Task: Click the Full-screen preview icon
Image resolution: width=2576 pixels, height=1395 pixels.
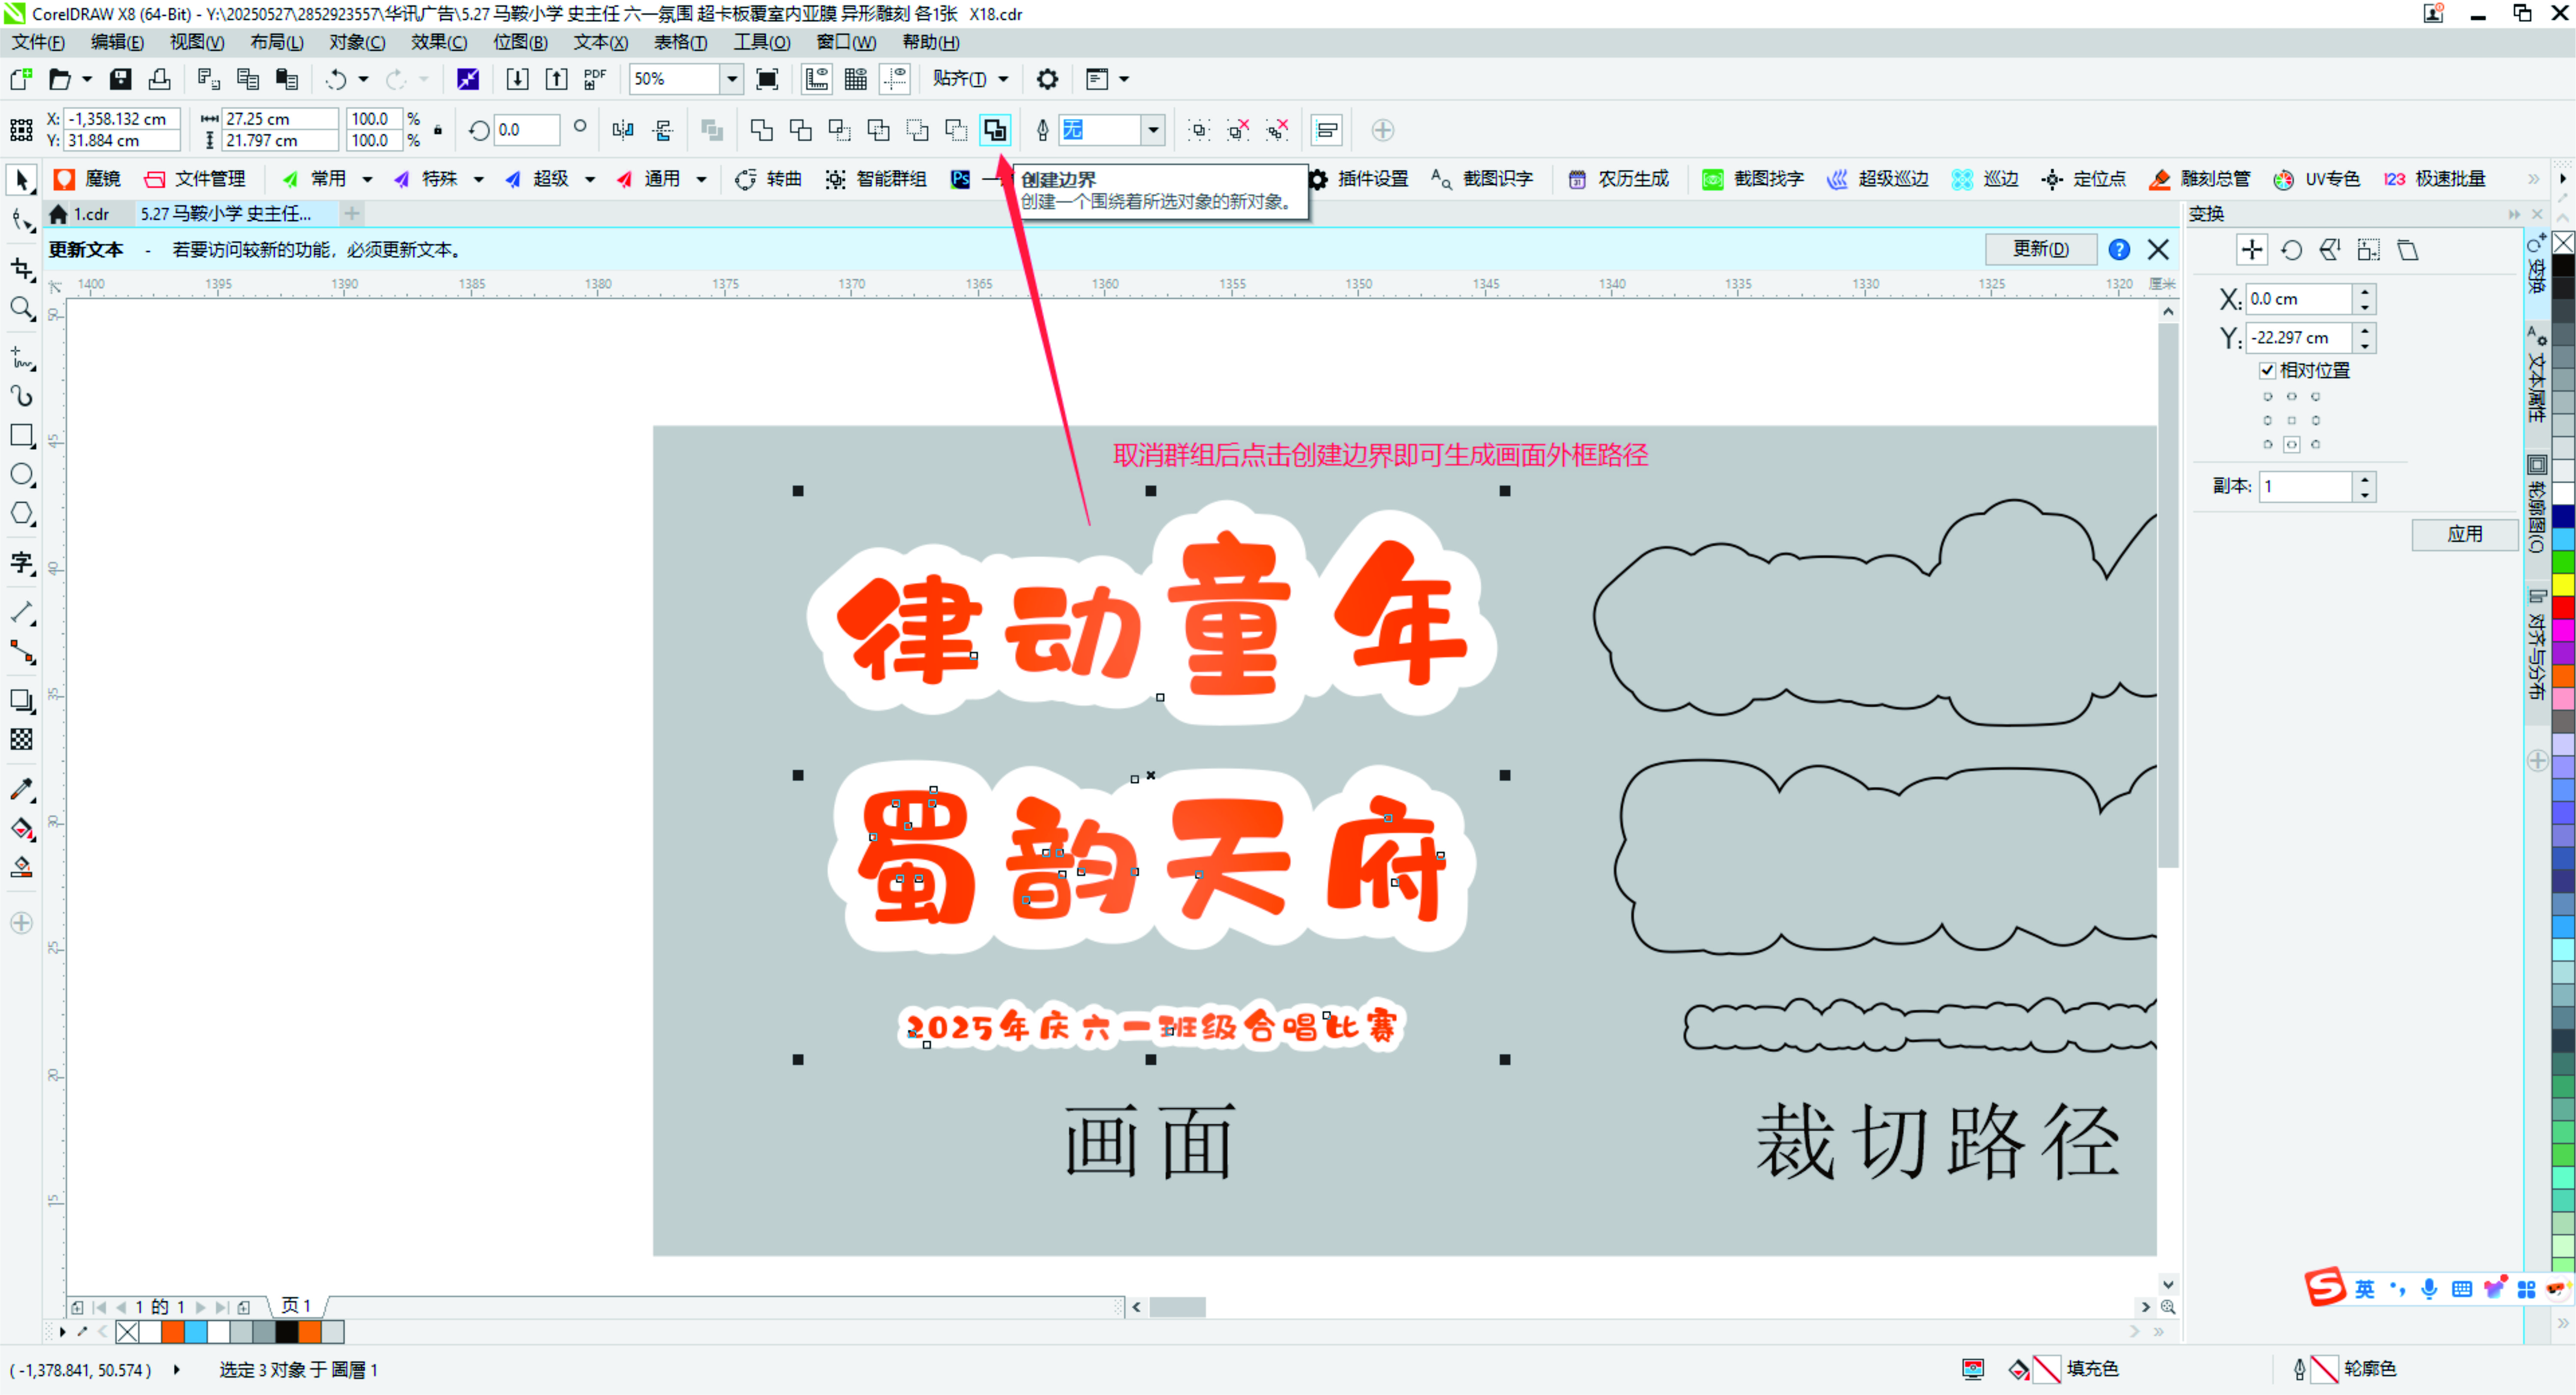Action: click(x=767, y=79)
